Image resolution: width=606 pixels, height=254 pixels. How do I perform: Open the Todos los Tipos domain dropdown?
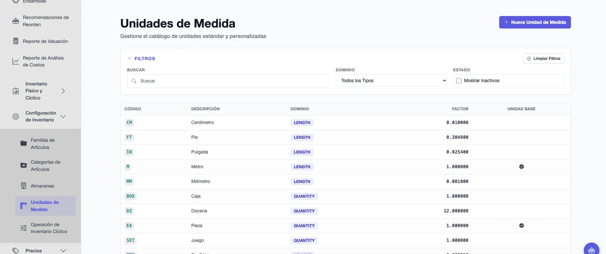[x=391, y=81]
